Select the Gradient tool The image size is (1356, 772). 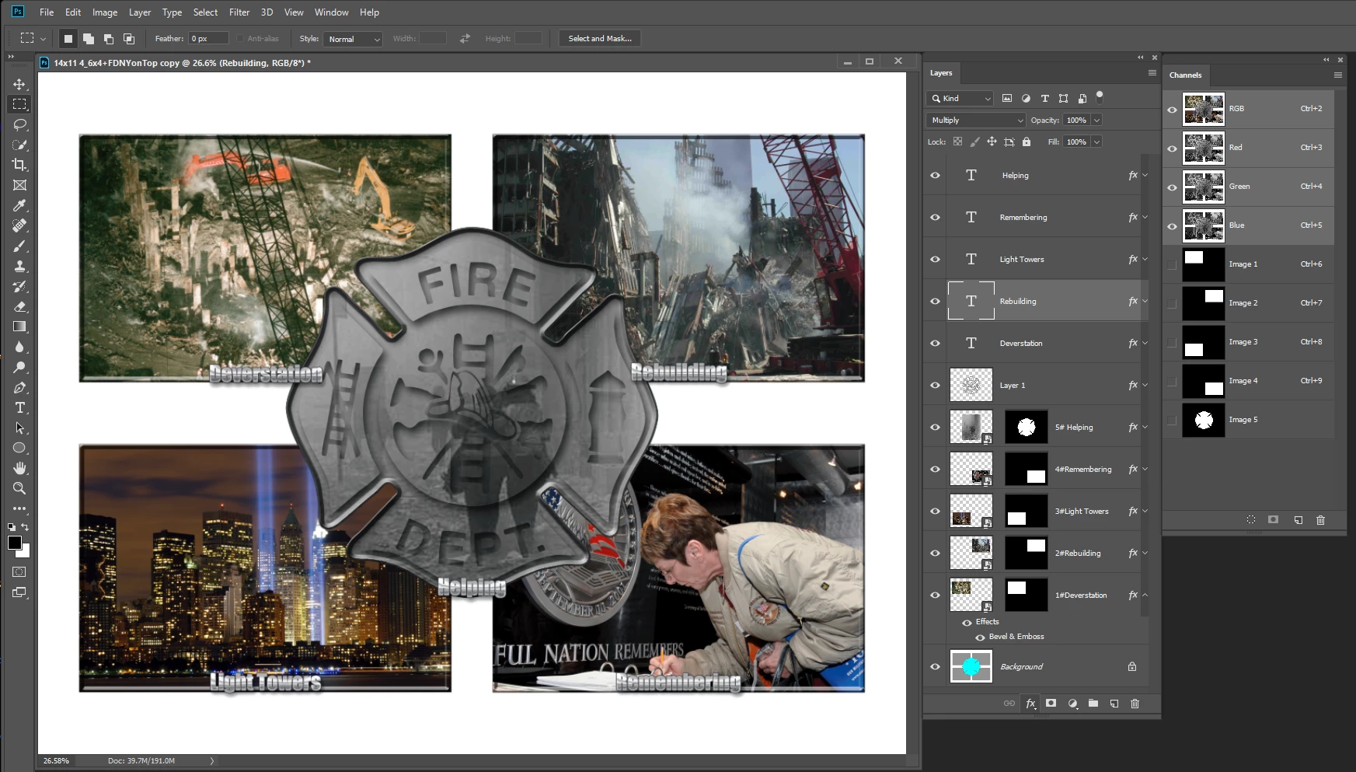(x=19, y=327)
